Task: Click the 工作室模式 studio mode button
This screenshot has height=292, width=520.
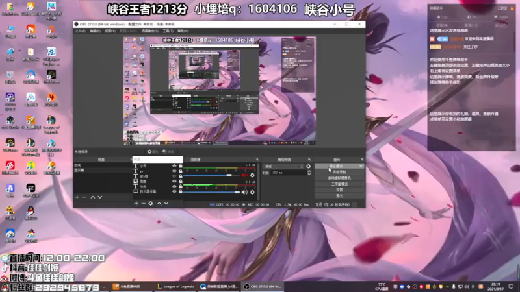Action: 339,184
